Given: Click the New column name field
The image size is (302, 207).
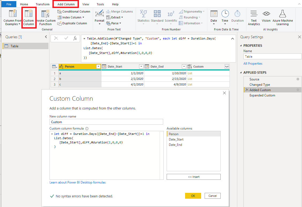Looking at the screenshot, I should (x=106, y=122).
